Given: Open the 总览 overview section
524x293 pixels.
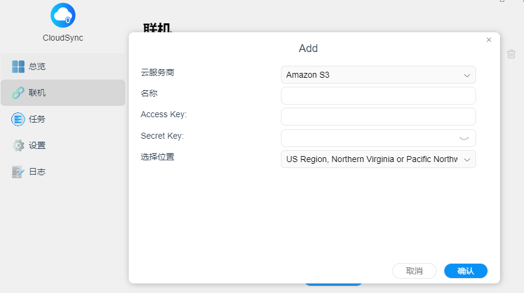Looking at the screenshot, I should 63,66.
